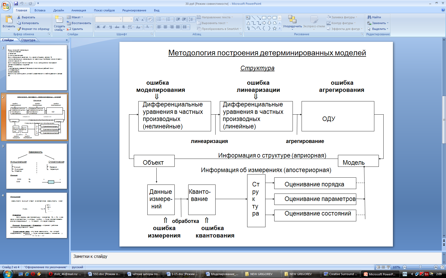
Task: Select the Oval shape in gallery
Action: pos(269,18)
